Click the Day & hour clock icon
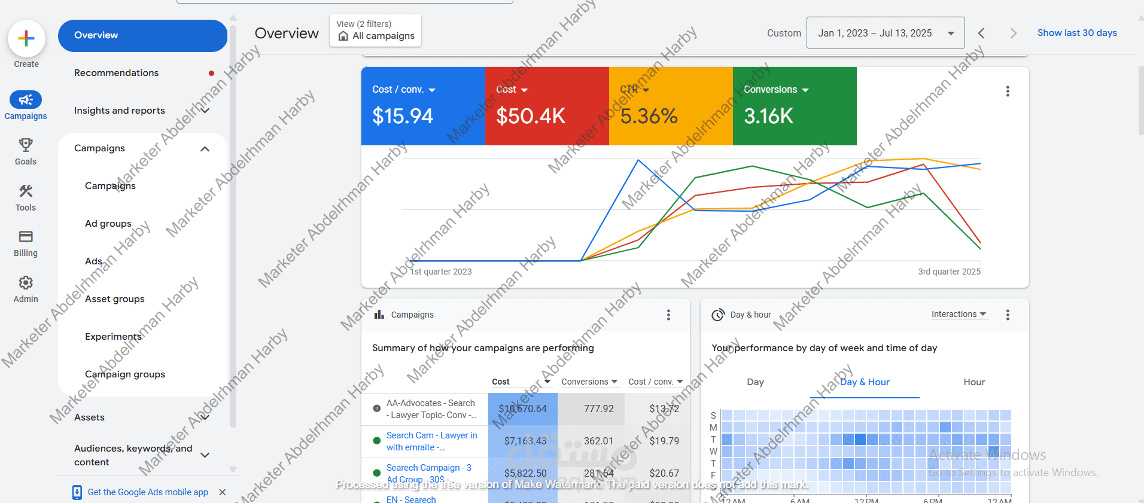The height and width of the screenshot is (503, 1144). tap(718, 315)
